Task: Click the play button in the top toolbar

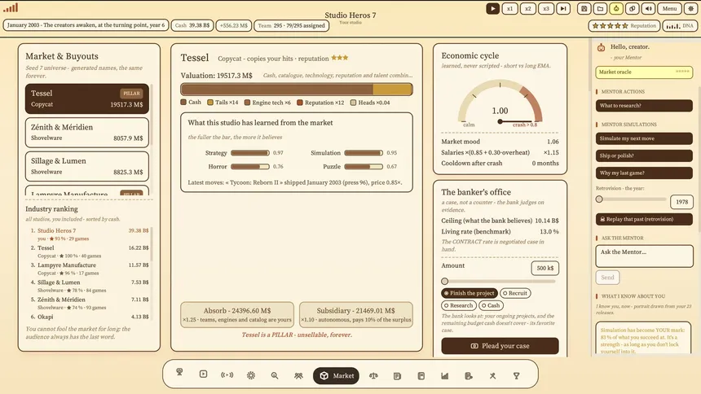Action: 492,8
